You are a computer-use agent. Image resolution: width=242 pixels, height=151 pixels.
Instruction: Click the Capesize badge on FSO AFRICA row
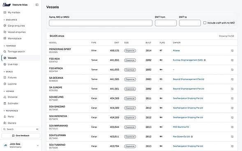tap(130, 70)
